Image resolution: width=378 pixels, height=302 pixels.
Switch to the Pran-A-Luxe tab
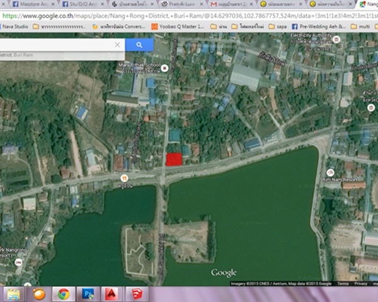(x=182, y=4)
